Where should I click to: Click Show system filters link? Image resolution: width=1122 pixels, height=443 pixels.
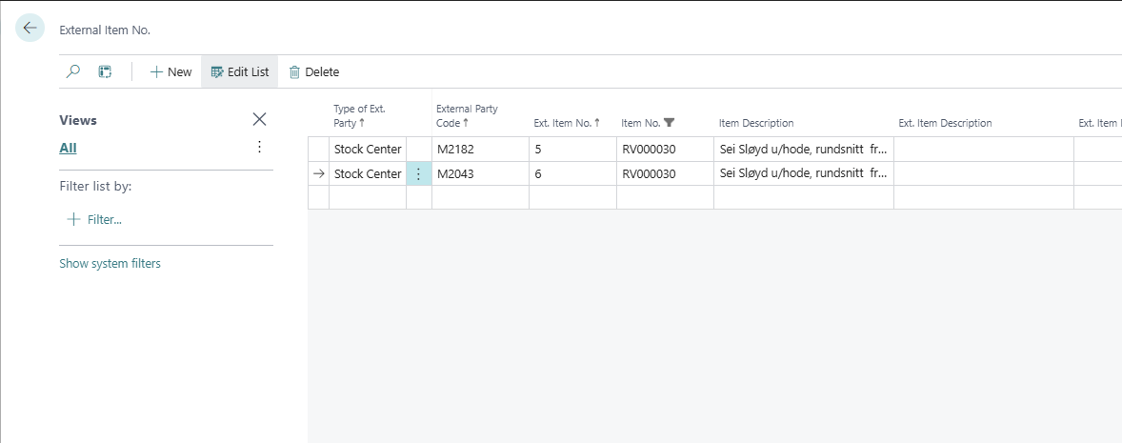[x=110, y=264]
